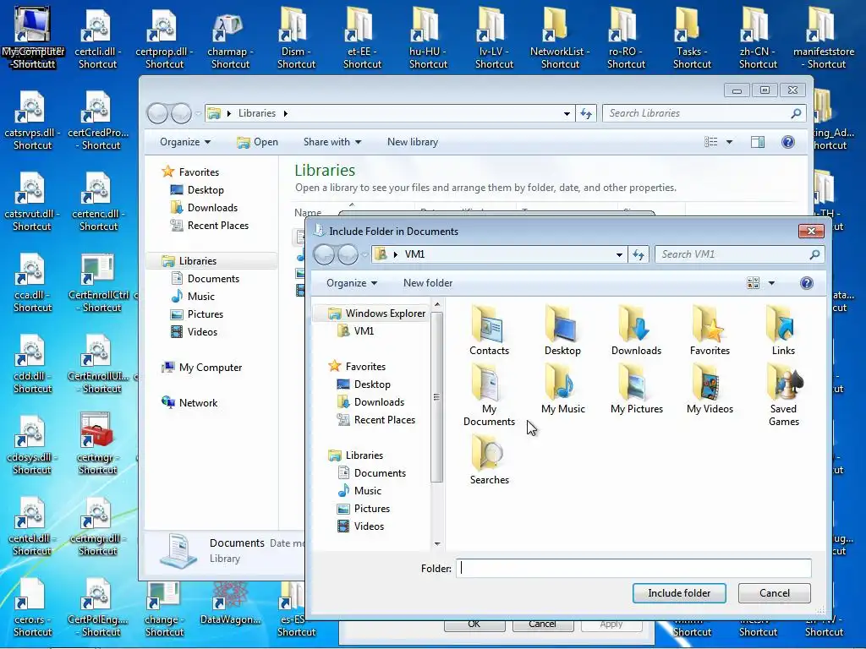The image size is (866, 649).
Task: Expand Libraries address bar history dropdown
Action: pyautogui.click(x=567, y=113)
